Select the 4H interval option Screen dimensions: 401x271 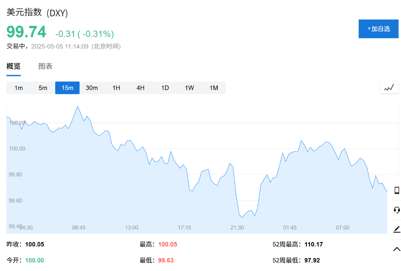pos(141,88)
